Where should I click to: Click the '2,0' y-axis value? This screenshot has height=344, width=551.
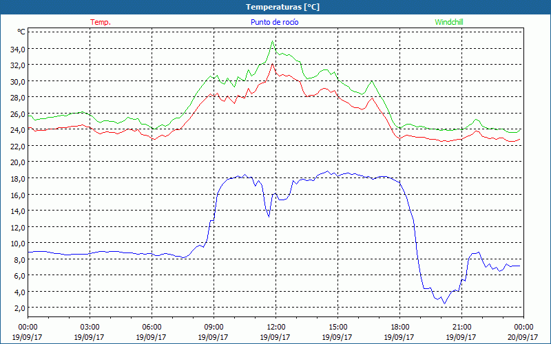point(19,308)
